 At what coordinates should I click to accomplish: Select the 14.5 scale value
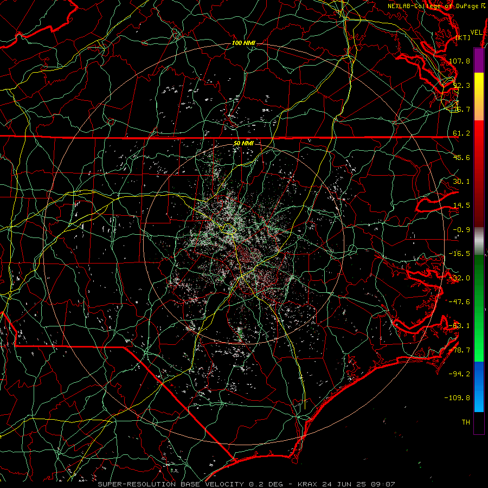(461, 206)
